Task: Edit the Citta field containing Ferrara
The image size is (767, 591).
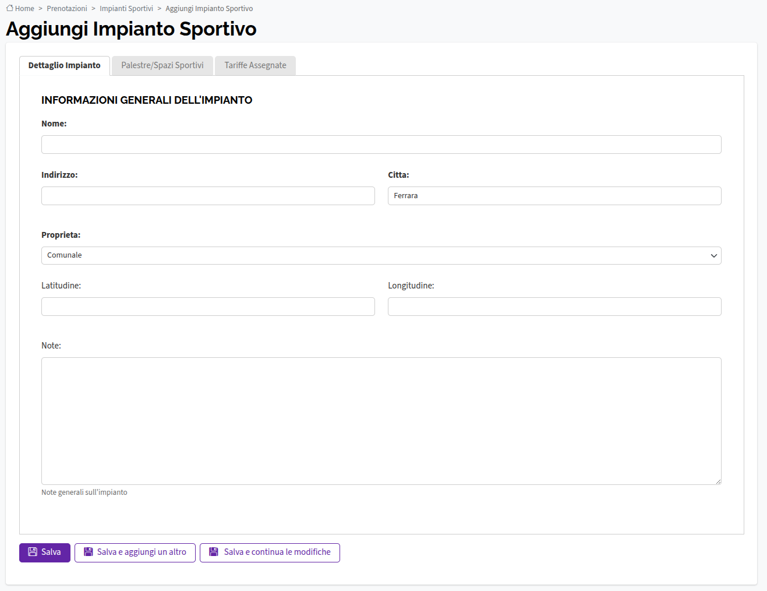Action: click(x=554, y=196)
